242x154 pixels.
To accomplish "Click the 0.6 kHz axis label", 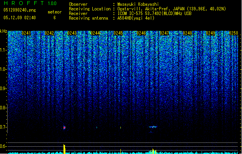I will (x=3, y=146).
